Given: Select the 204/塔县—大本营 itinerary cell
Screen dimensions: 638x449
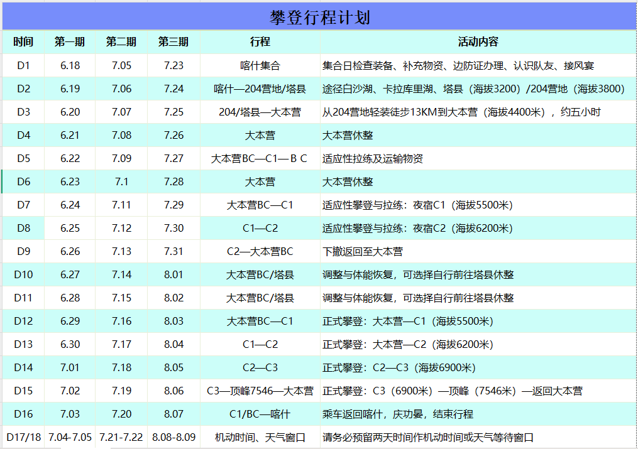Looking at the screenshot, I should tap(260, 112).
